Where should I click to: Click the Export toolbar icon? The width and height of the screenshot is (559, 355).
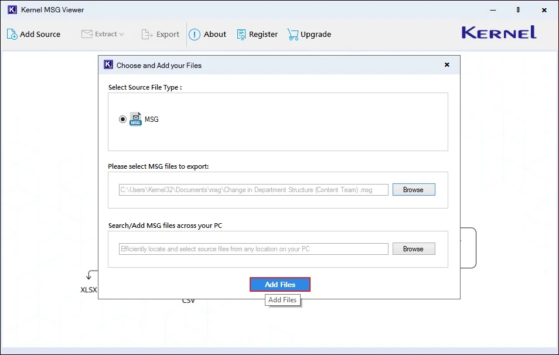147,34
